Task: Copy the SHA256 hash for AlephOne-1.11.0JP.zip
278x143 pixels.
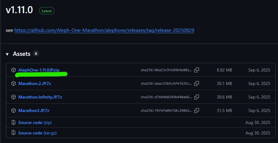Action: tap(197, 70)
